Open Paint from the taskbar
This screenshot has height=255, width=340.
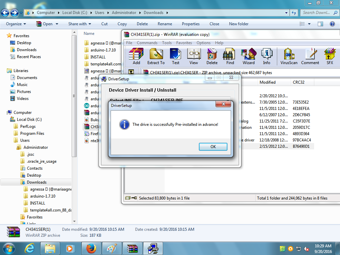112,248
